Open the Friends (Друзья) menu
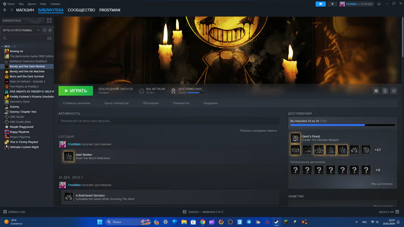The width and height of the screenshot is (404, 227). tap(32, 4)
